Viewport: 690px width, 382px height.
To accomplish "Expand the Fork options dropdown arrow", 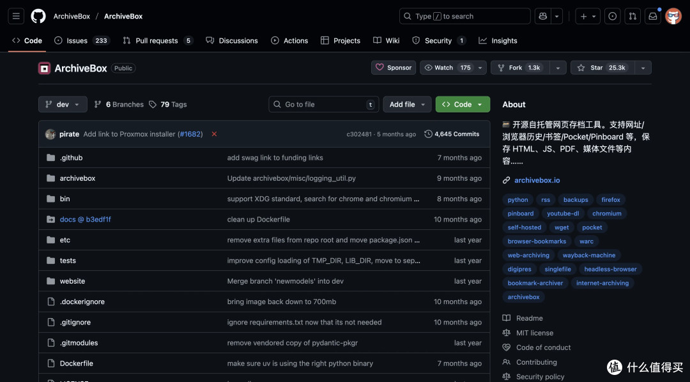I will [x=558, y=68].
